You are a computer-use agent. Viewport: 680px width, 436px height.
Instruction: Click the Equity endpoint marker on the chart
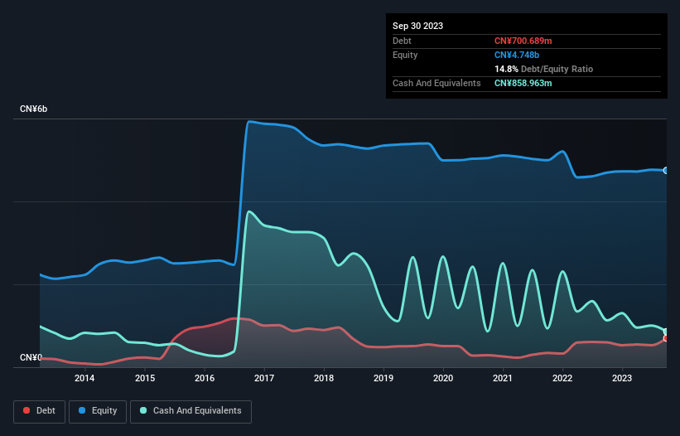click(x=666, y=171)
